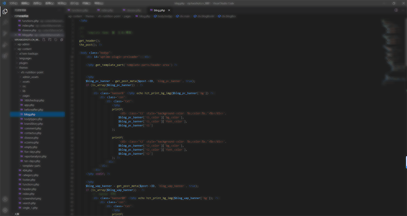The image size is (407, 216).
Task: Click the New File icon in explorer header
Action: (44, 40)
